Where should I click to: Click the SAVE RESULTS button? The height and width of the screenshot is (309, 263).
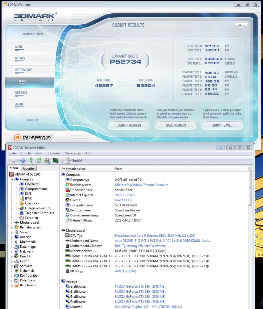(x=176, y=125)
